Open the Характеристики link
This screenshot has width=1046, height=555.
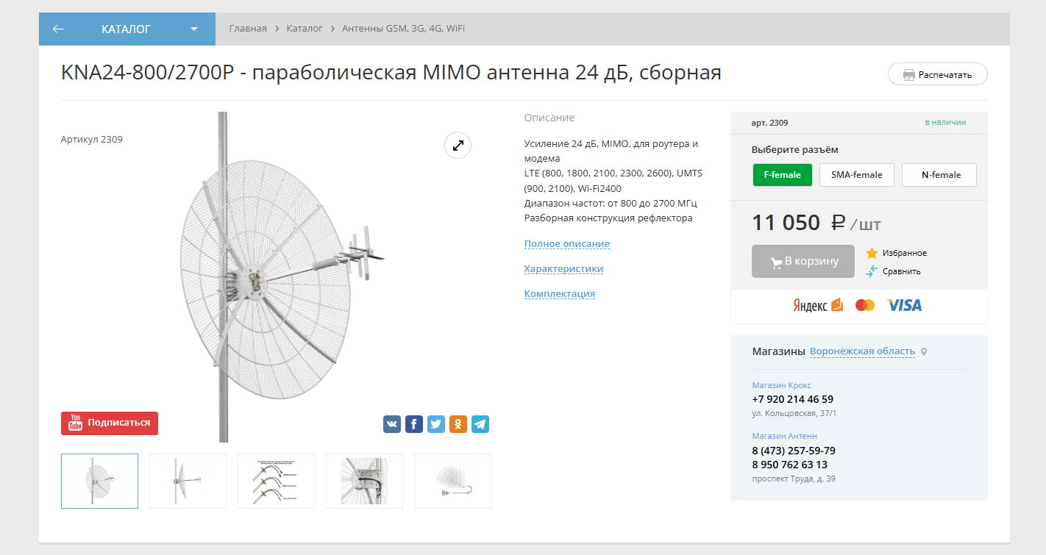point(563,268)
